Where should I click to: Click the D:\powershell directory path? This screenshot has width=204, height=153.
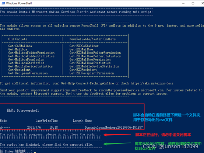[28, 111]
